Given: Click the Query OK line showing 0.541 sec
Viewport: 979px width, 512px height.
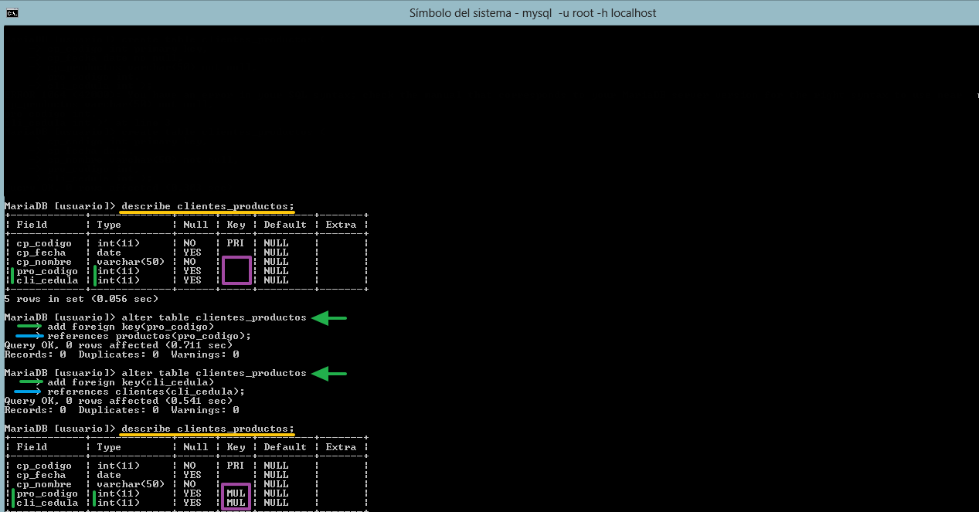Looking at the screenshot, I should click(118, 401).
